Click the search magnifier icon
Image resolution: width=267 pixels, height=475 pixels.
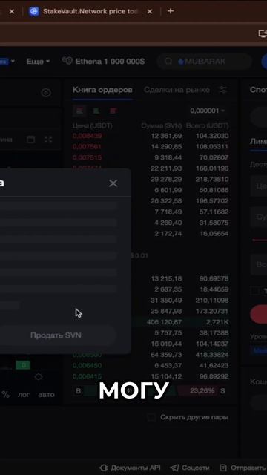tap(168, 62)
